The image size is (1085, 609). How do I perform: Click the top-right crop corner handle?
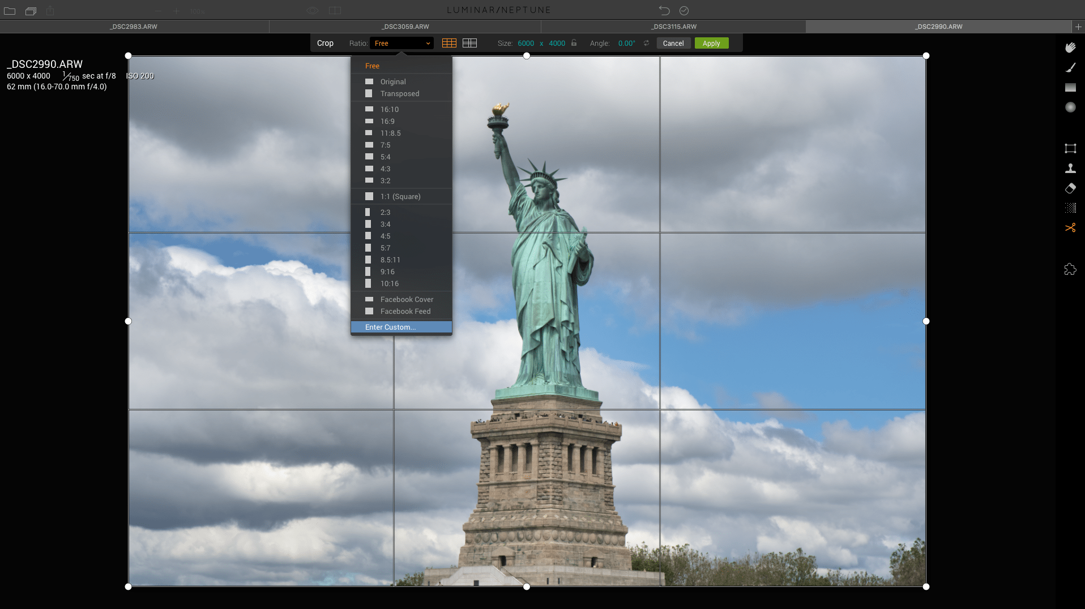pos(926,56)
